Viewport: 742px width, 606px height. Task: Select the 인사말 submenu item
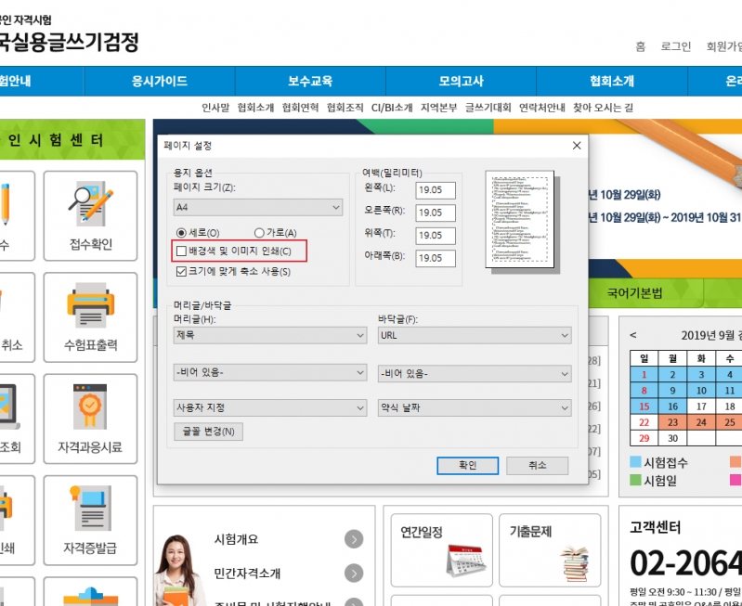pyautogui.click(x=215, y=108)
